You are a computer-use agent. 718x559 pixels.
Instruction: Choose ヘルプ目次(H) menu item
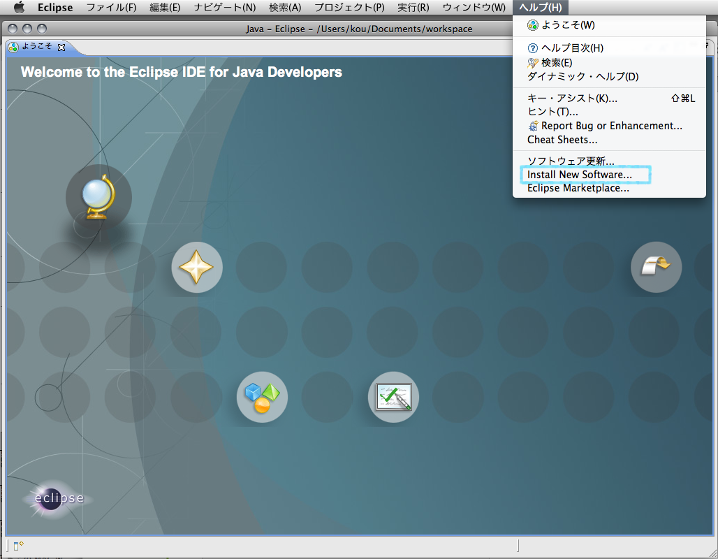pos(609,48)
